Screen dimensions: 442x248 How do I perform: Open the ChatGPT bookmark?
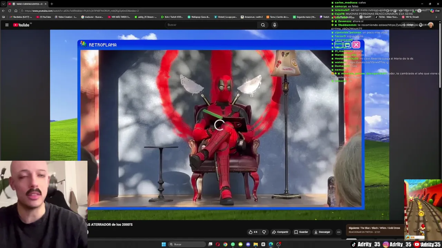point(365,17)
